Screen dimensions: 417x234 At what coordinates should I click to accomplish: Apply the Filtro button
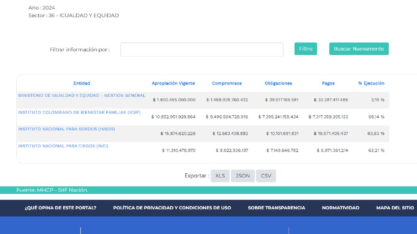coord(306,49)
